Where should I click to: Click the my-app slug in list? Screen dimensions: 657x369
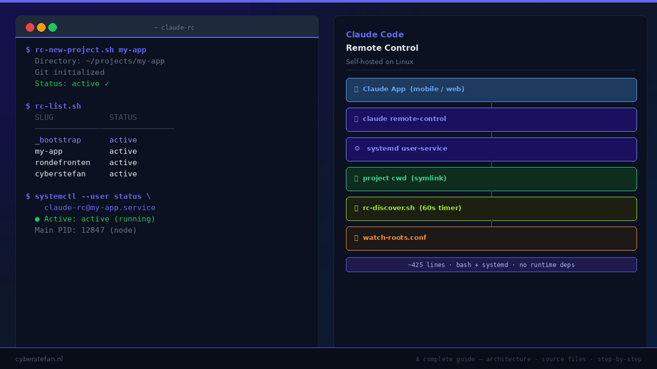click(x=48, y=152)
